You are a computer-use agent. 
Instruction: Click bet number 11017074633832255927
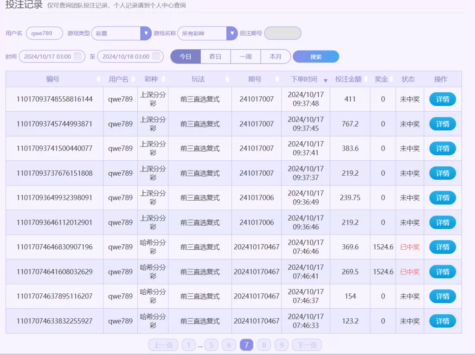coord(55,322)
